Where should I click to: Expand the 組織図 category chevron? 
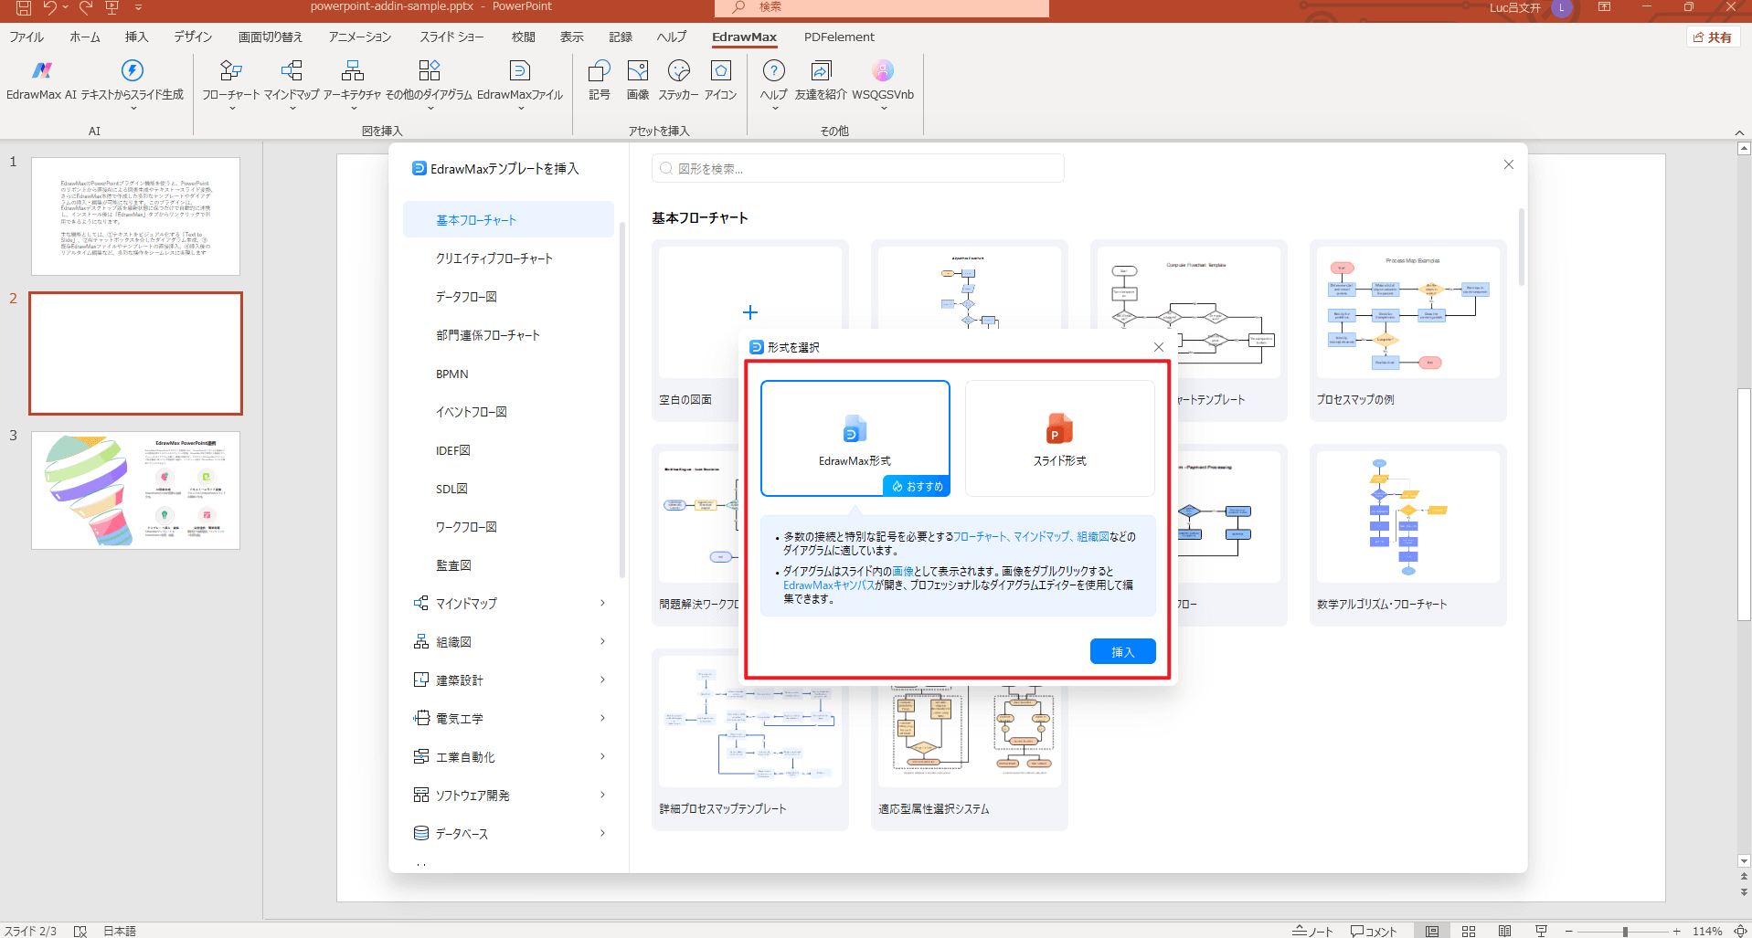coord(602,642)
